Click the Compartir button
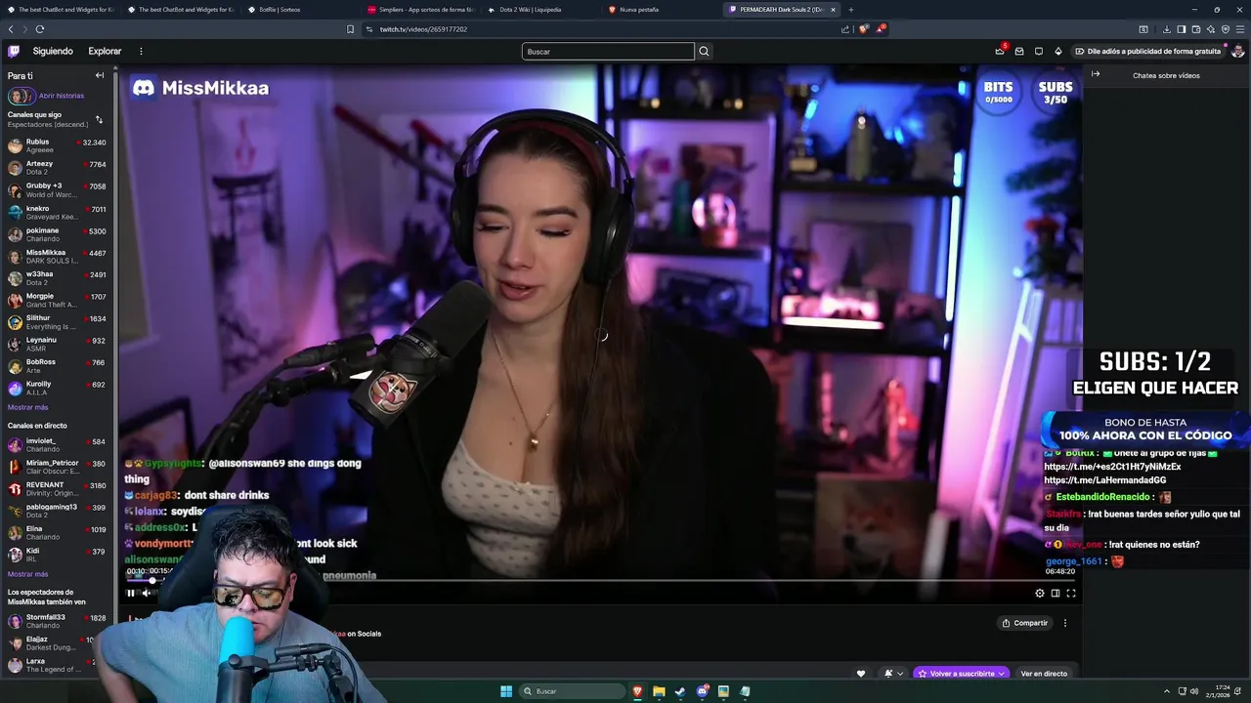1251x703 pixels. coord(1024,623)
